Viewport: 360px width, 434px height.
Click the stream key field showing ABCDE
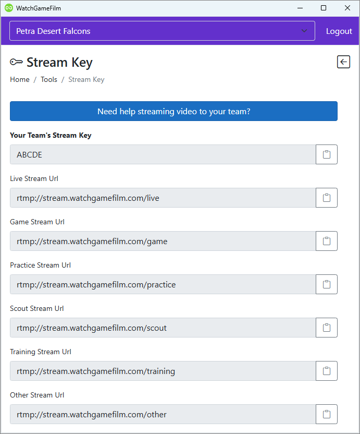(x=163, y=154)
